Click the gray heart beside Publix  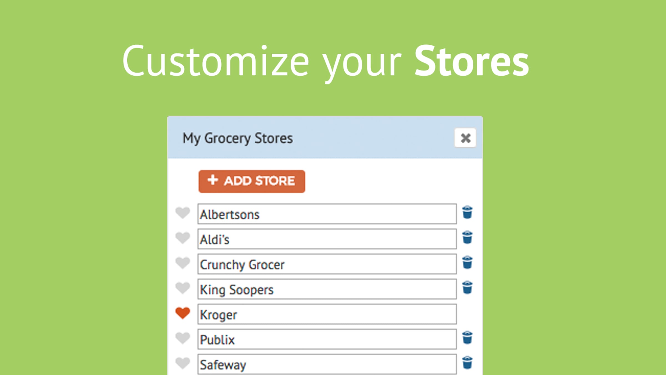183,338
